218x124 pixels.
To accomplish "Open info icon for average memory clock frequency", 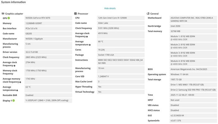I will (20, 82).
